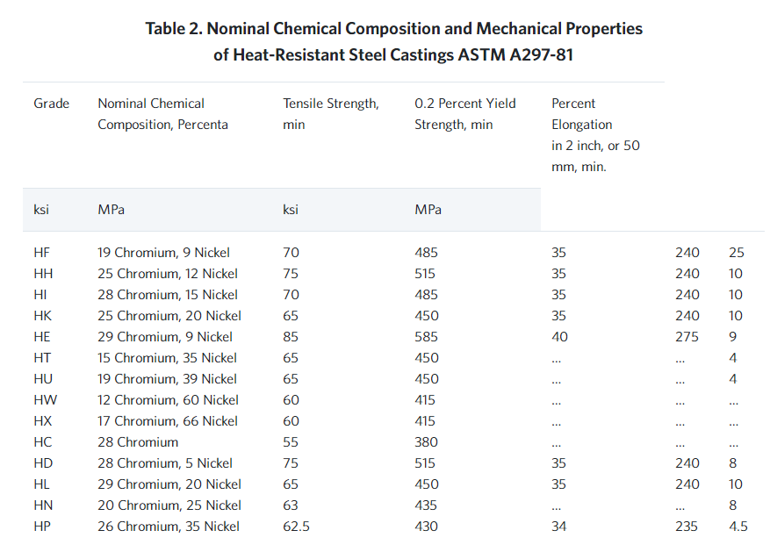770x559 pixels.
Task: Click the 0.2 Percent Yield Strength header
Action: 465,114
